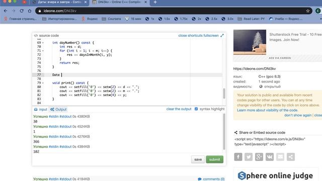Click 'clear the output' link
Image resolution: width=322 pixels, height=181 pixels.
pyautogui.click(x=179, y=109)
